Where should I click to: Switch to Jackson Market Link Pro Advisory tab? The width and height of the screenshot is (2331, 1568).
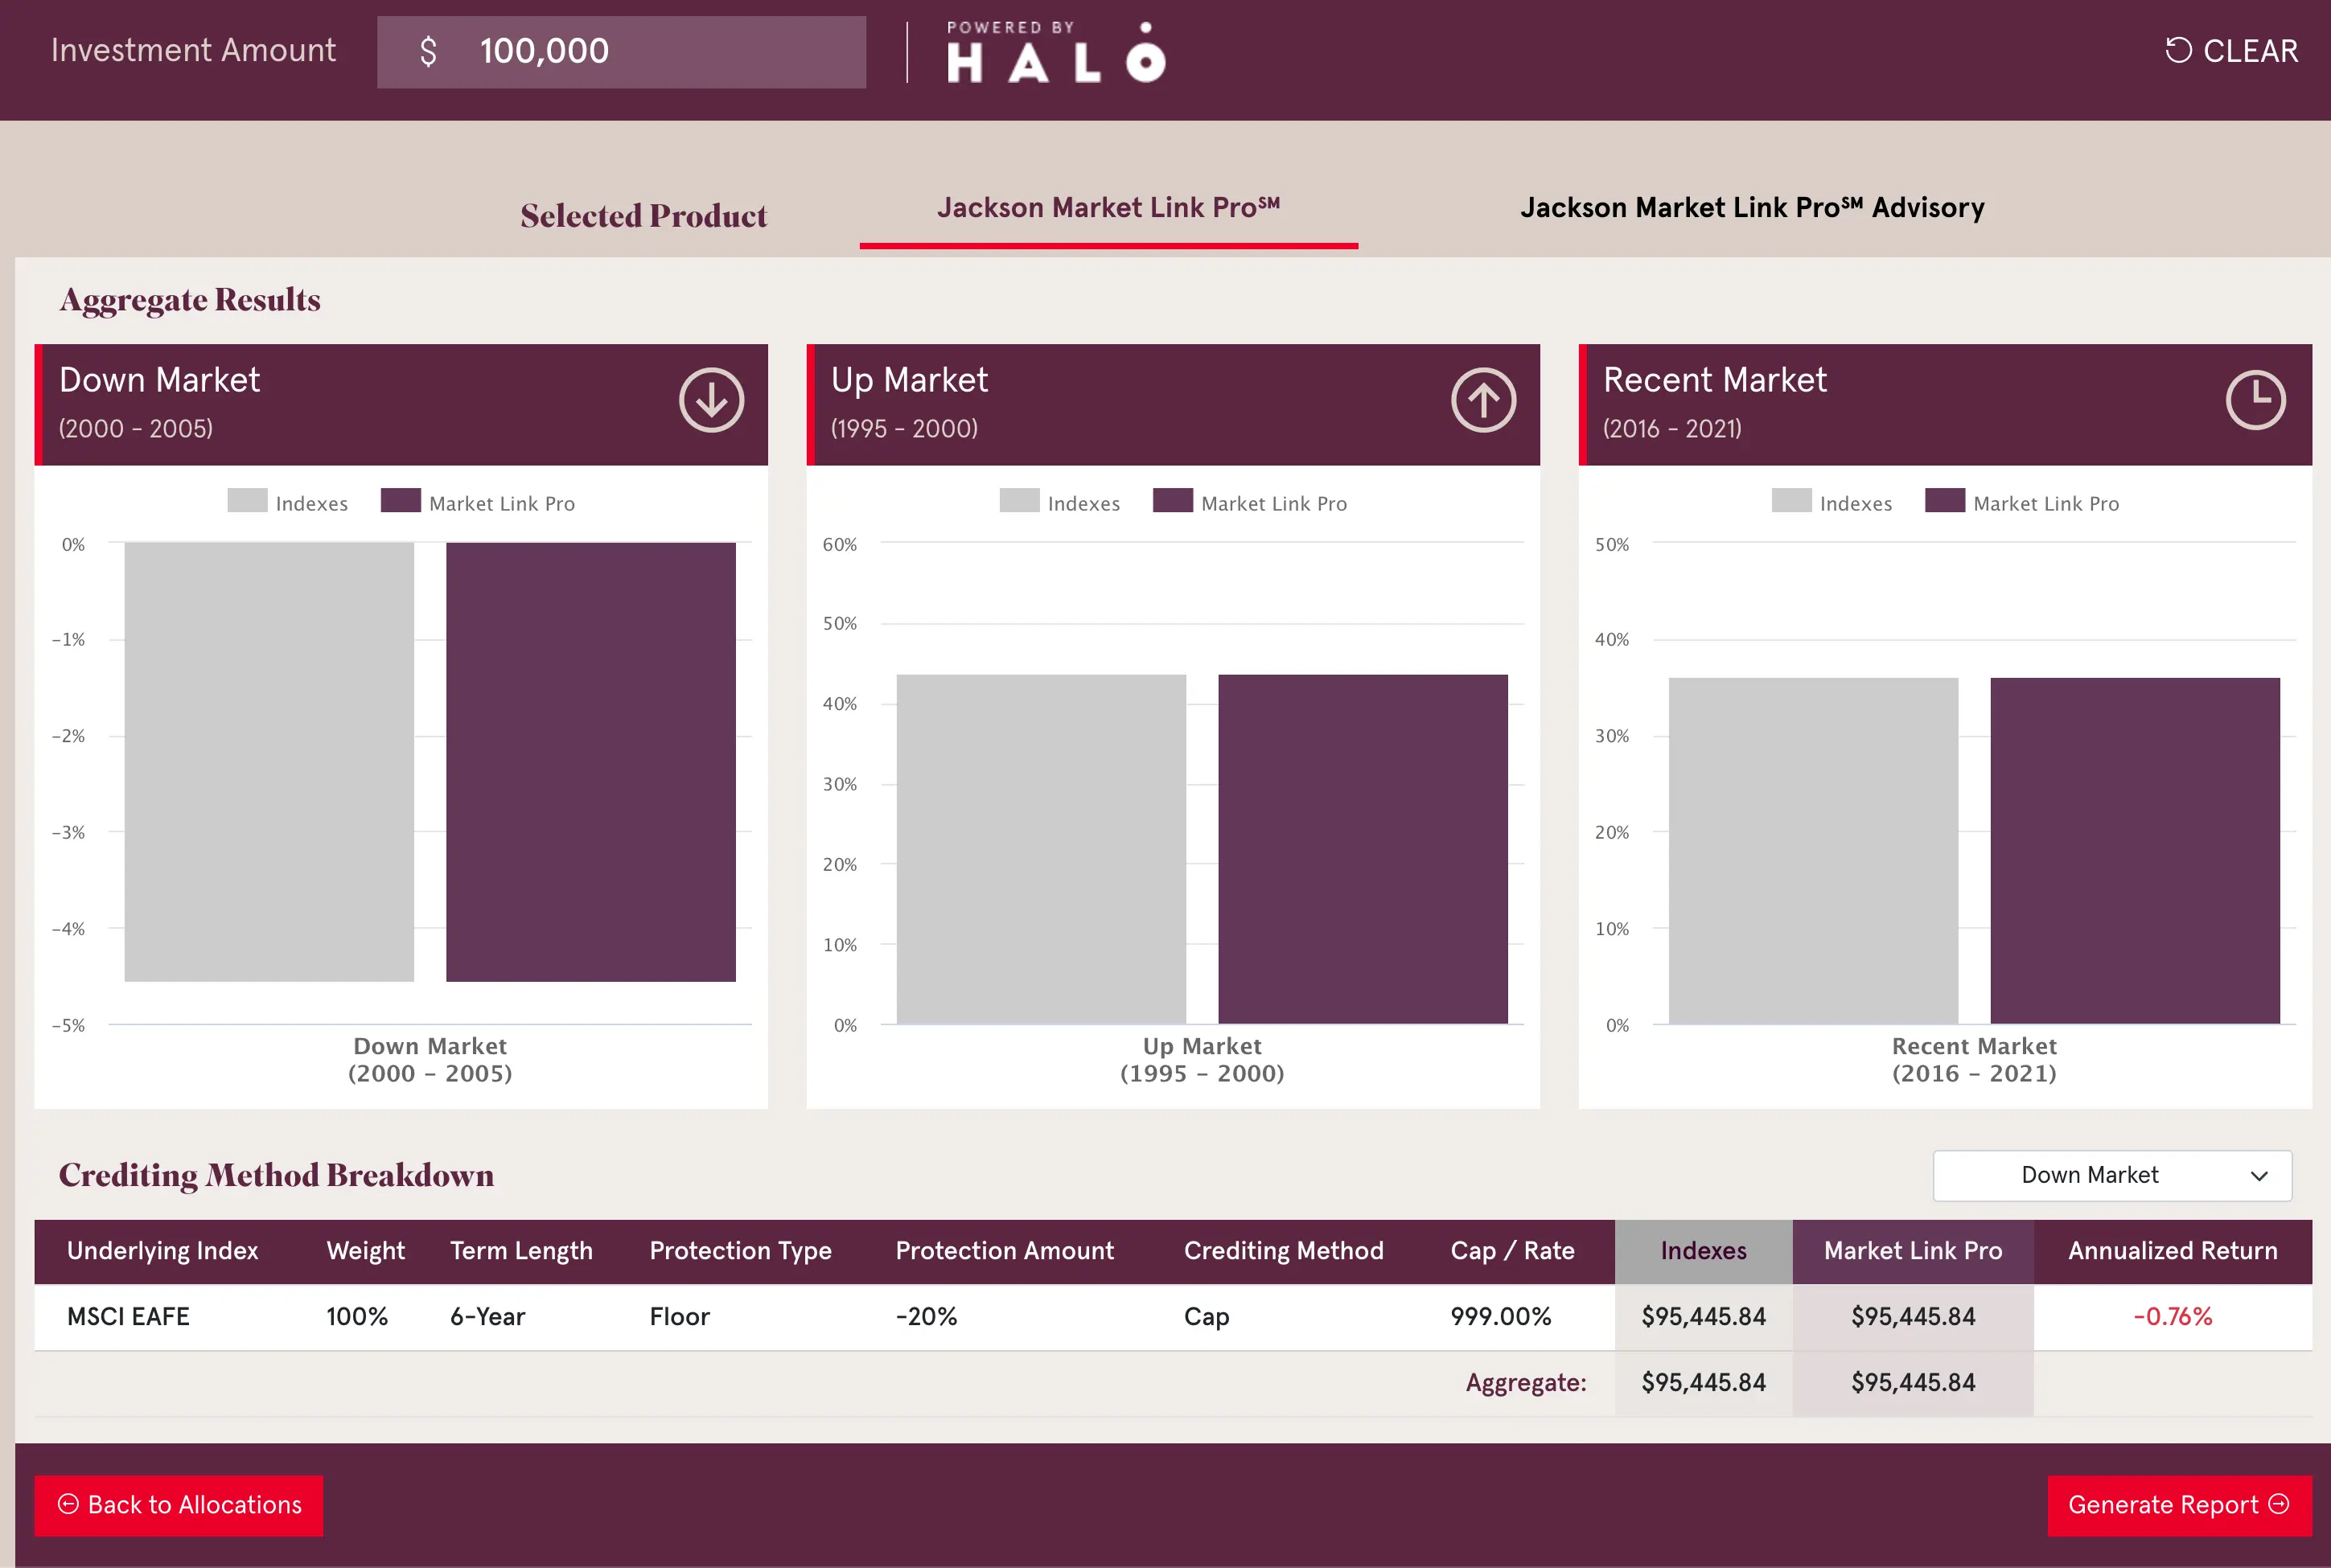click(x=1752, y=208)
